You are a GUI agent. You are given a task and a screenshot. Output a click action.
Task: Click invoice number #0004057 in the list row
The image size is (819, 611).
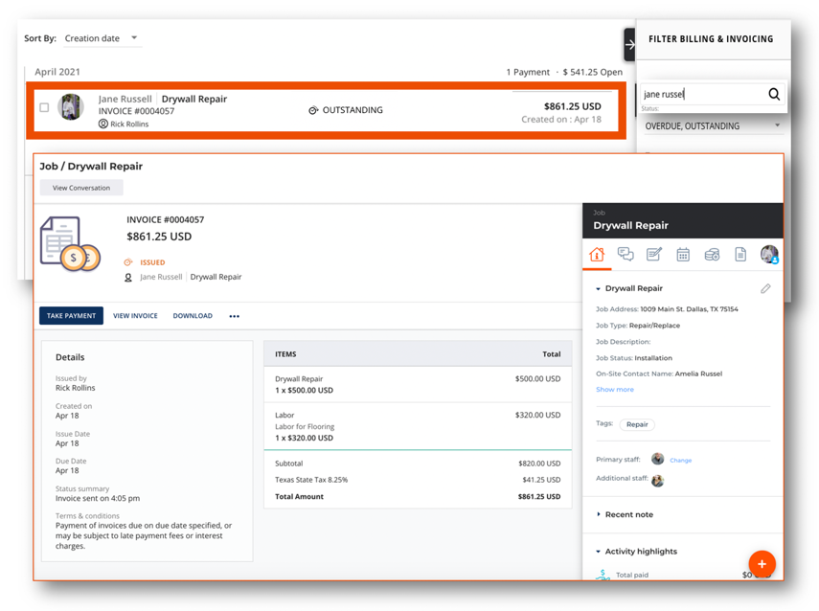(x=136, y=111)
